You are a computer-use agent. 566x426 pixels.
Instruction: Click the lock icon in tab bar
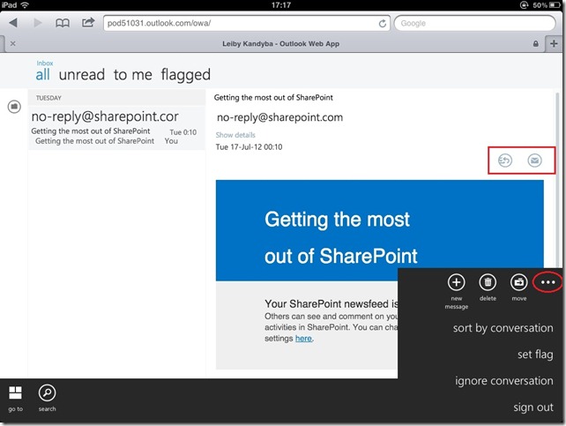click(536, 44)
